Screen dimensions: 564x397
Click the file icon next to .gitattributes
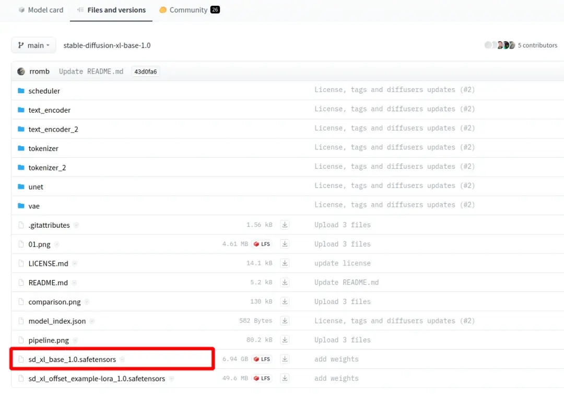point(21,225)
